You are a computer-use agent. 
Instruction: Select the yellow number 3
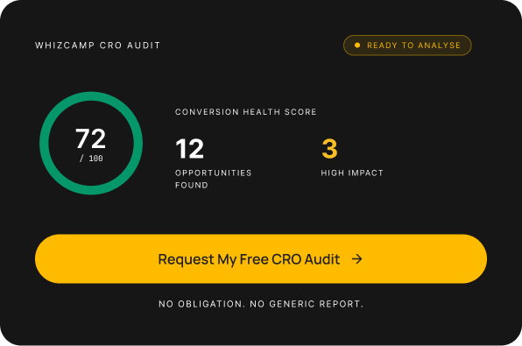click(x=329, y=149)
